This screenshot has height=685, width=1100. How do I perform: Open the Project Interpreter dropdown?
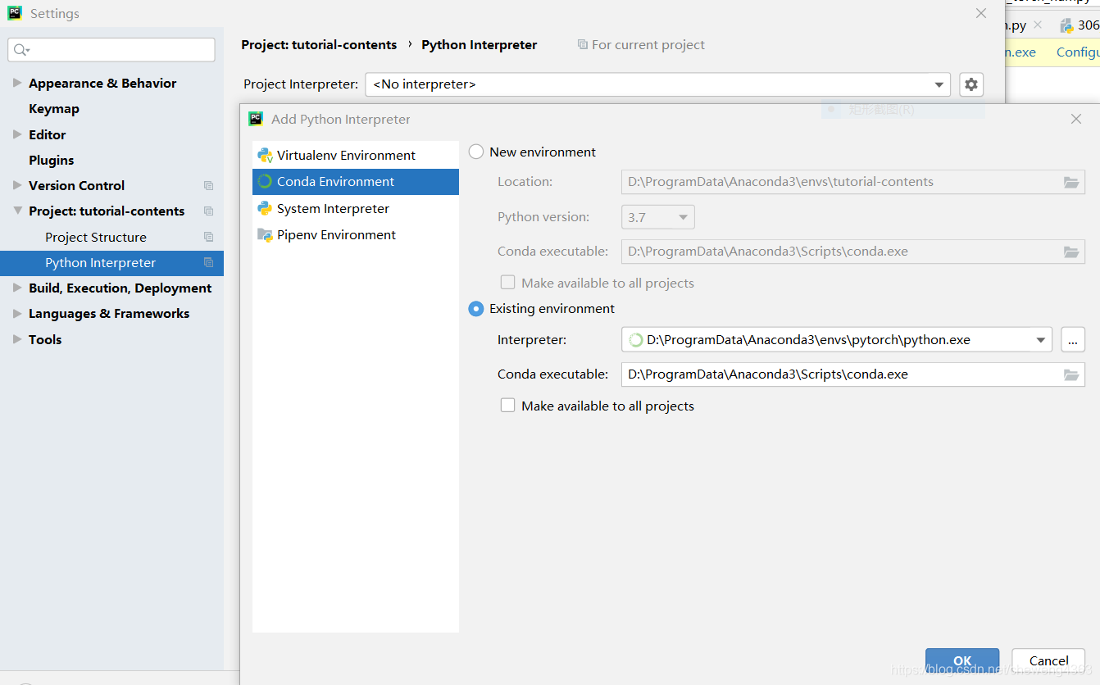pyautogui.click(x=939, y=84)
